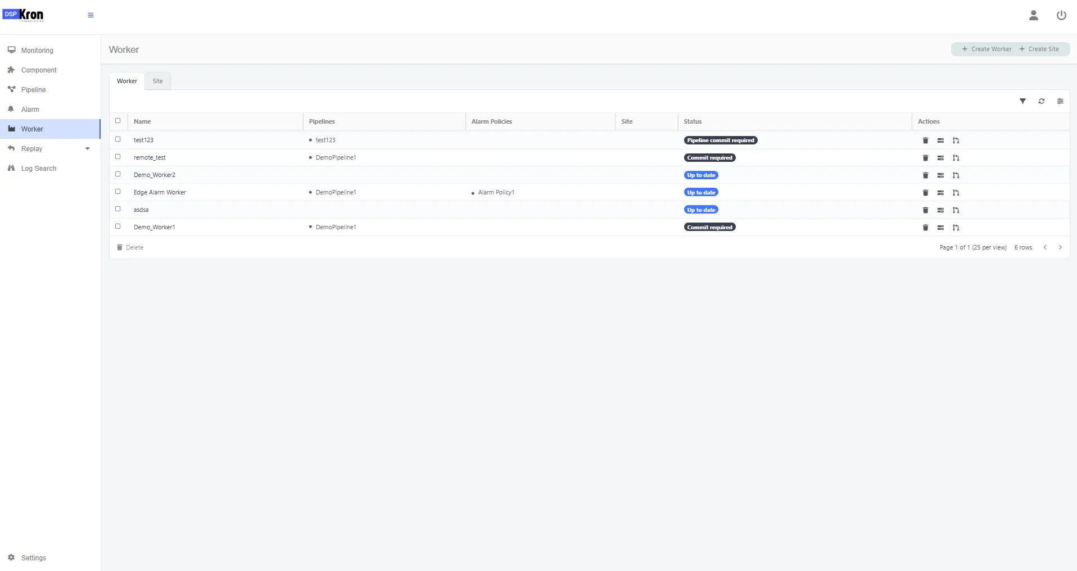Click commit icon for Demo_Worker1 row
This screenshot has width=1077, height=571.
956,228
